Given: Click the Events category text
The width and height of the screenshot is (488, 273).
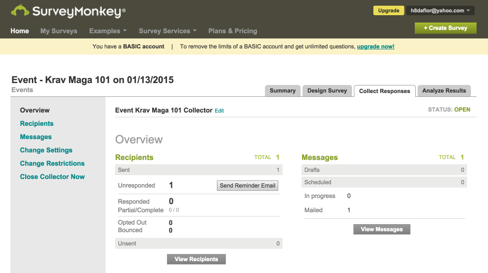Looking at the screenshot, I should point(22,90).
